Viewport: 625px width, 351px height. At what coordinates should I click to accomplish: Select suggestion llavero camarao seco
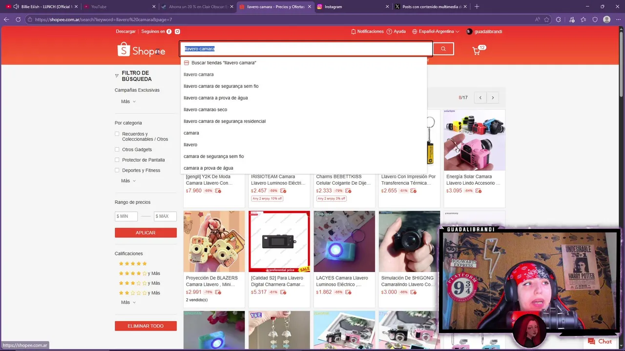(x=304, y=110)
